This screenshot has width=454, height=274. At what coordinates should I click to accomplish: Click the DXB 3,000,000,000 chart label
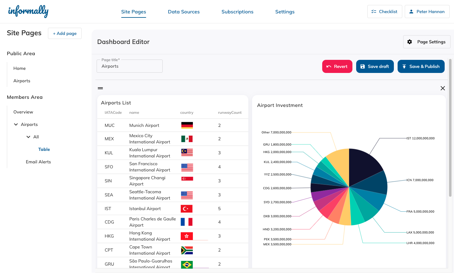pyautogui.click(x=277, y=216)
